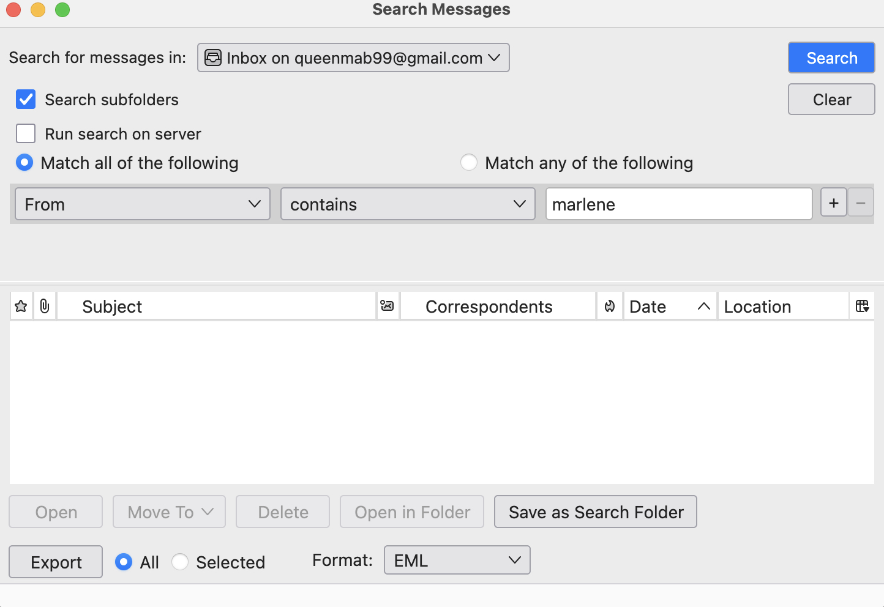Open the EML format dropdown

(x=457, y=560)
